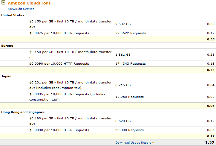Select the United States region header

[13, 15]
